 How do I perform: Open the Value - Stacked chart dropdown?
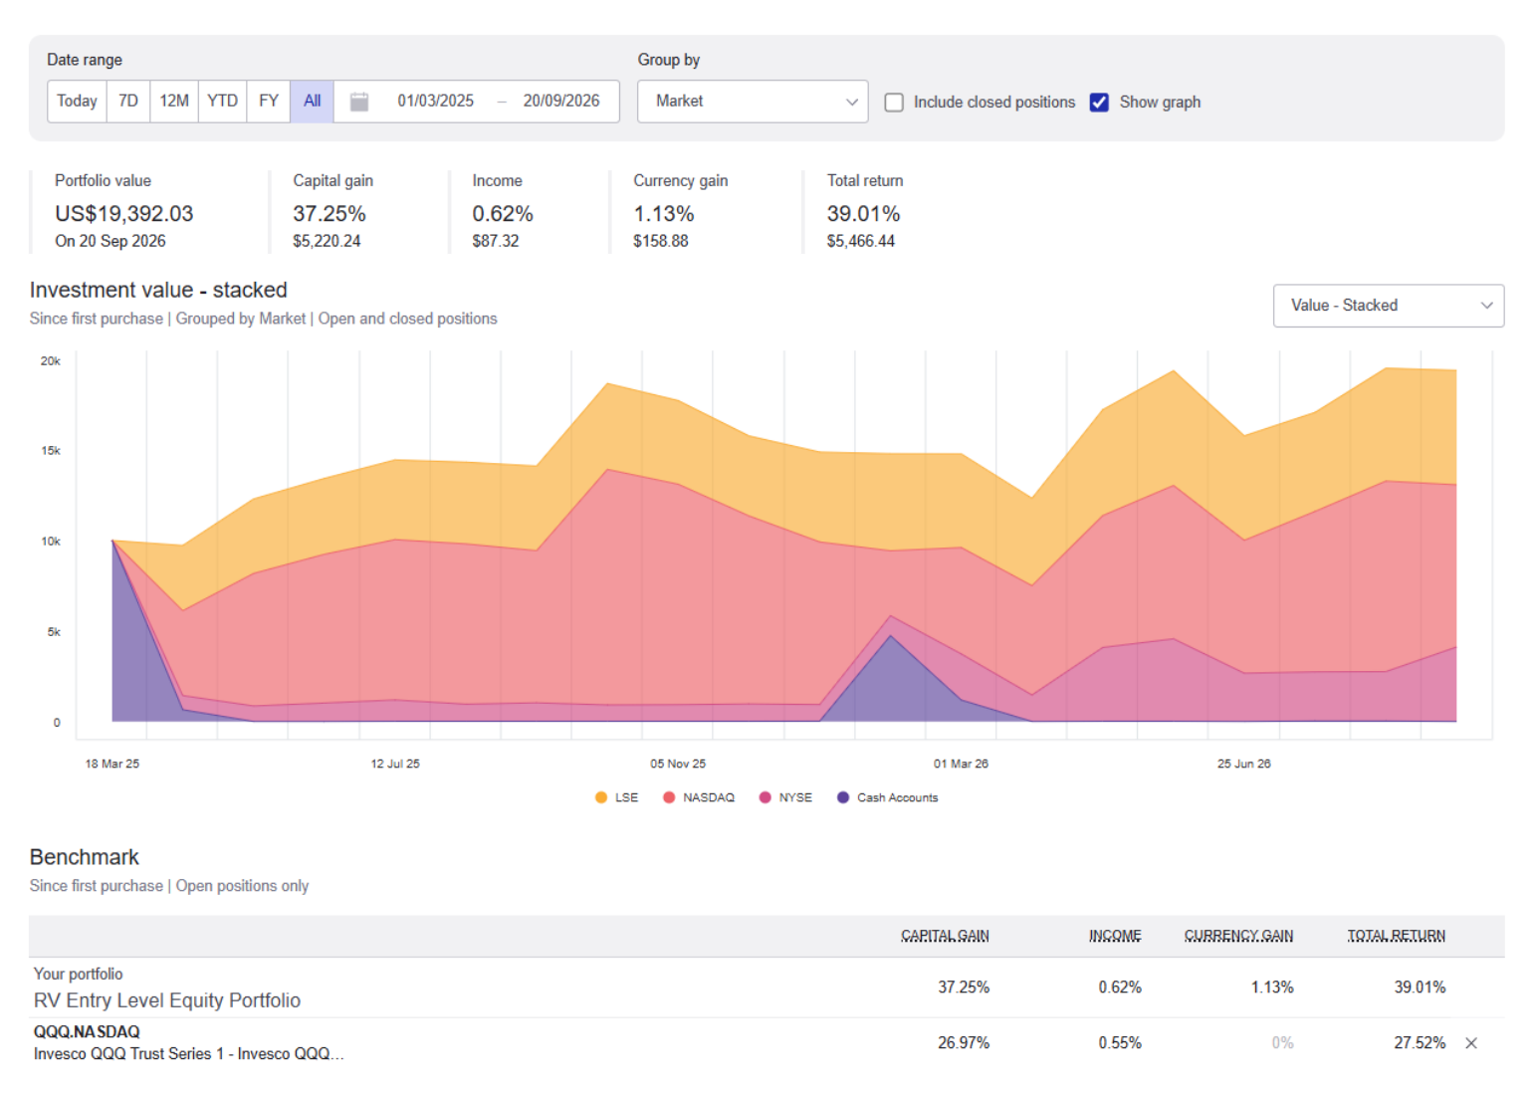(x=1389, y=306)
